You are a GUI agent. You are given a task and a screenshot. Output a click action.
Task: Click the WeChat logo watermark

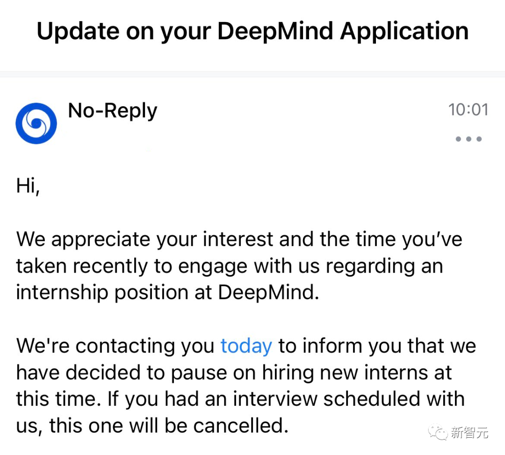click(438, 432)
